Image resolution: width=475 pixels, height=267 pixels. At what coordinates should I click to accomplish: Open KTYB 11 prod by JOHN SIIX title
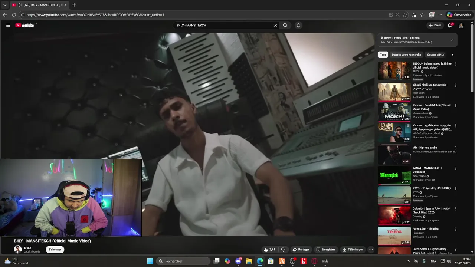pyautogui.click(x=431, y=188)
